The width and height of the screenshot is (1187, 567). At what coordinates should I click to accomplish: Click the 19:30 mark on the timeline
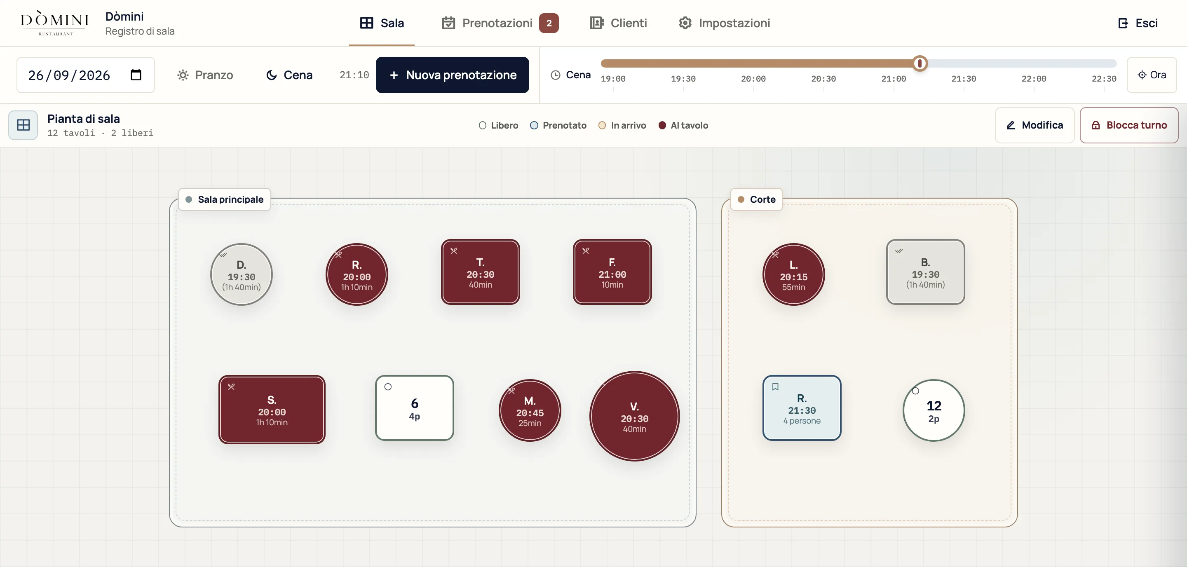click(683, 79)
